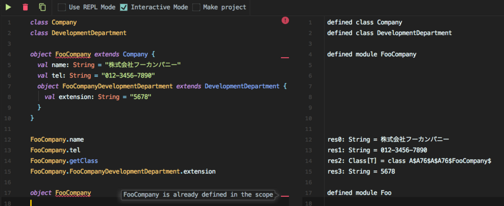
Task: Click 'FooCompany.getClass' in line 14
Action: point(64,161)
